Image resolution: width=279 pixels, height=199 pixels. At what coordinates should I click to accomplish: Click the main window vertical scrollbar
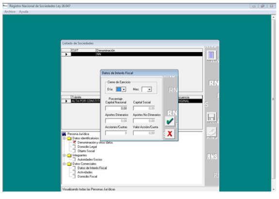click(273, 99)
